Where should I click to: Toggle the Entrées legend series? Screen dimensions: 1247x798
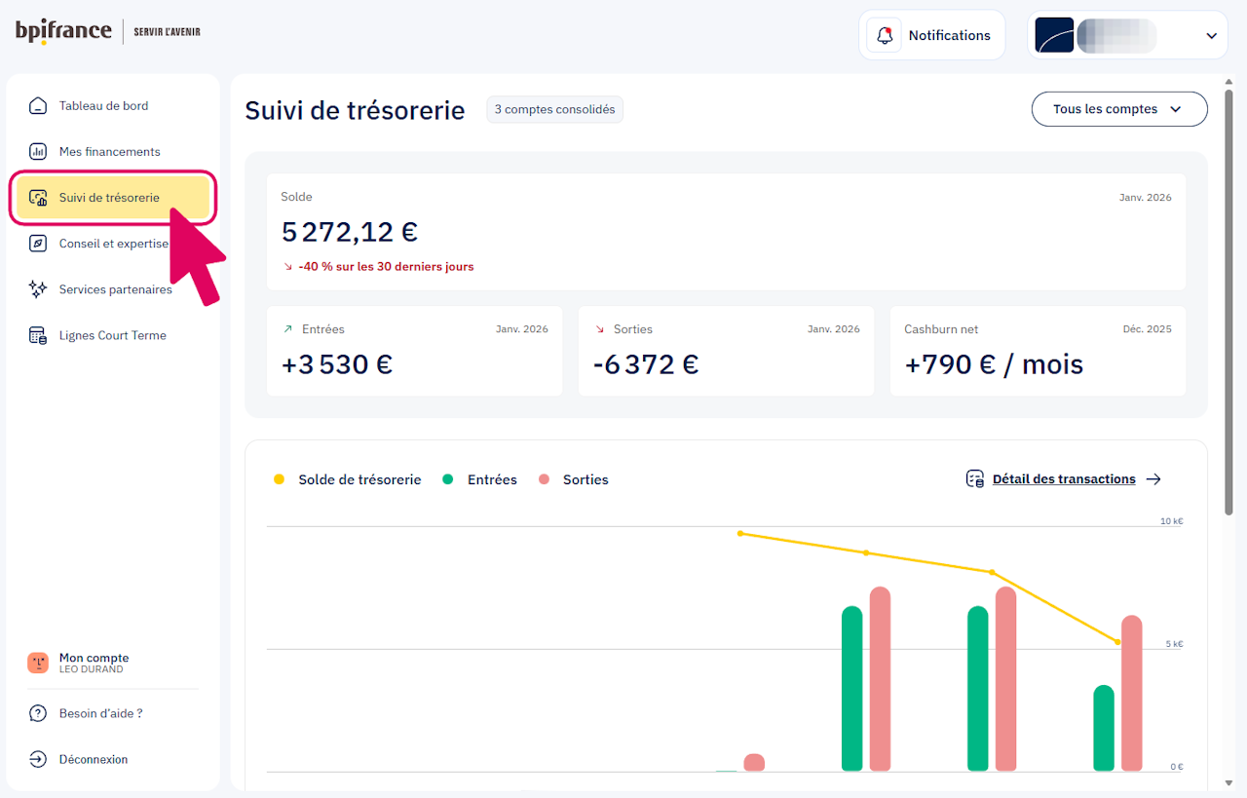click(x=480, y=479)
